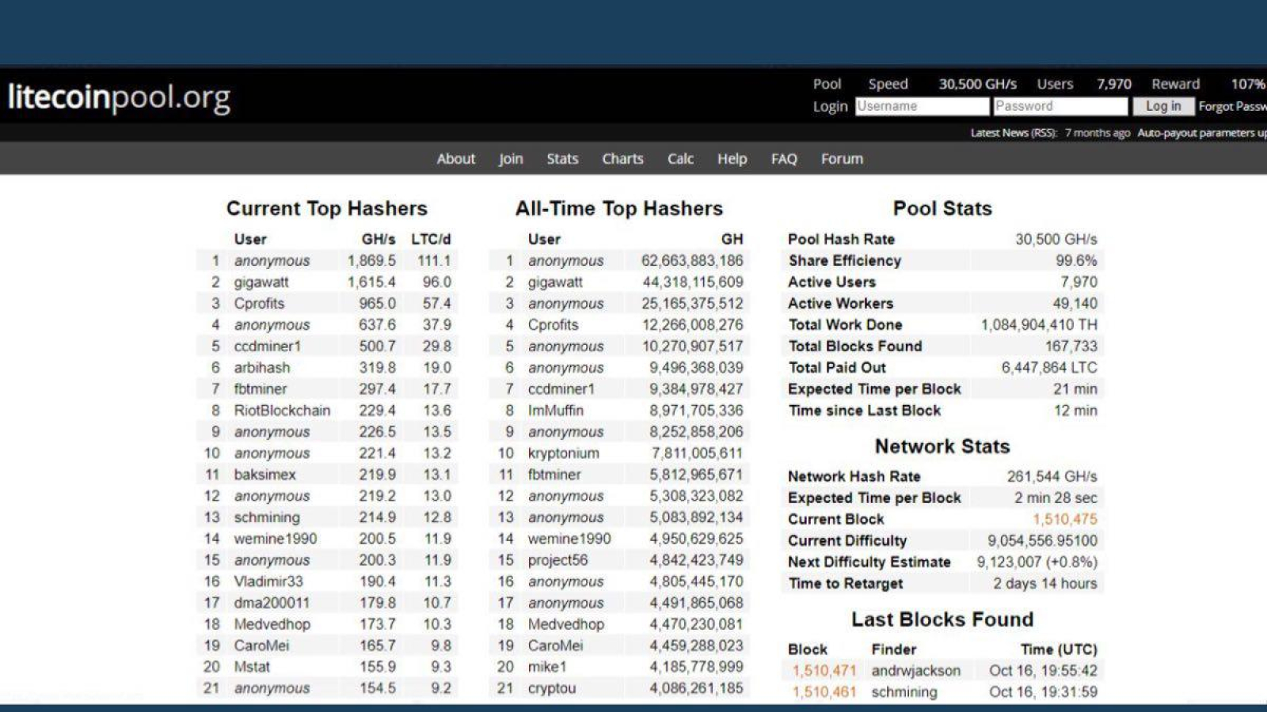Image resolution: width=1267 pixels, height=712 pixels.
Task: Go to the Stats page
Action: coord(562,159)
